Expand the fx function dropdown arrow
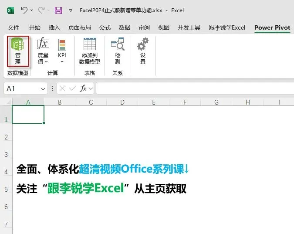 tap(91, 88)
